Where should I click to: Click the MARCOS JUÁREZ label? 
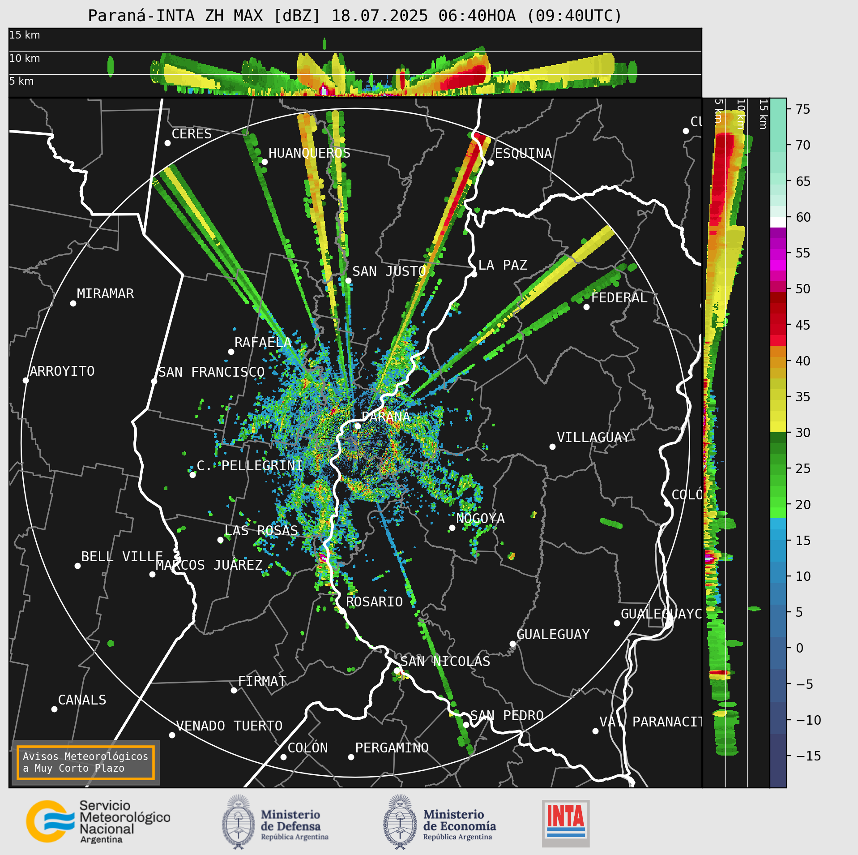tap(209, 565)
